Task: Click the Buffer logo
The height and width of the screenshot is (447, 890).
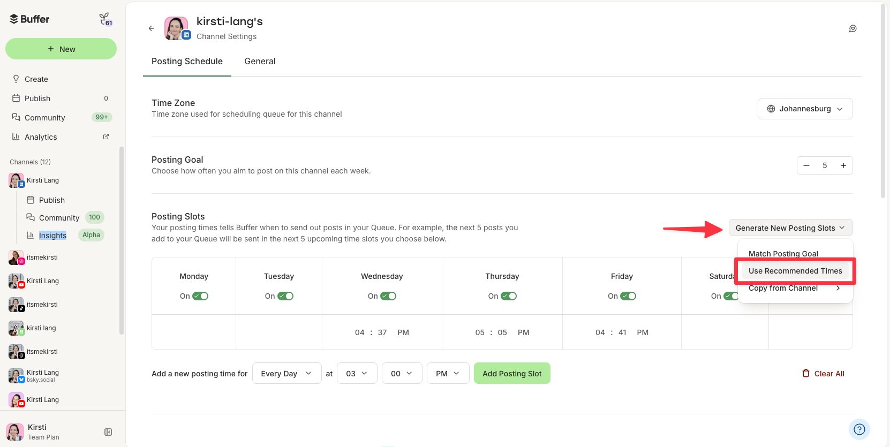Action: pos(29,19)
